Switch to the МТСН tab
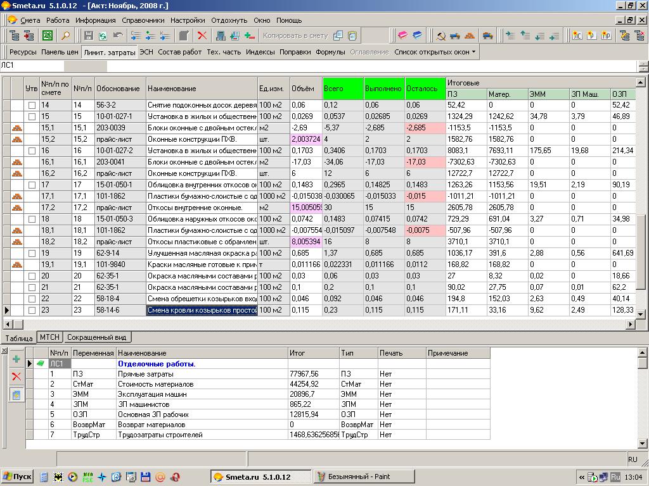Screen dimensions: 649x486 (x=49, y=338)
